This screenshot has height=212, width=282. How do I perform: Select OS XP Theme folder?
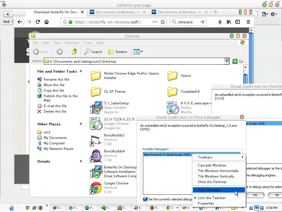point(96,92)
